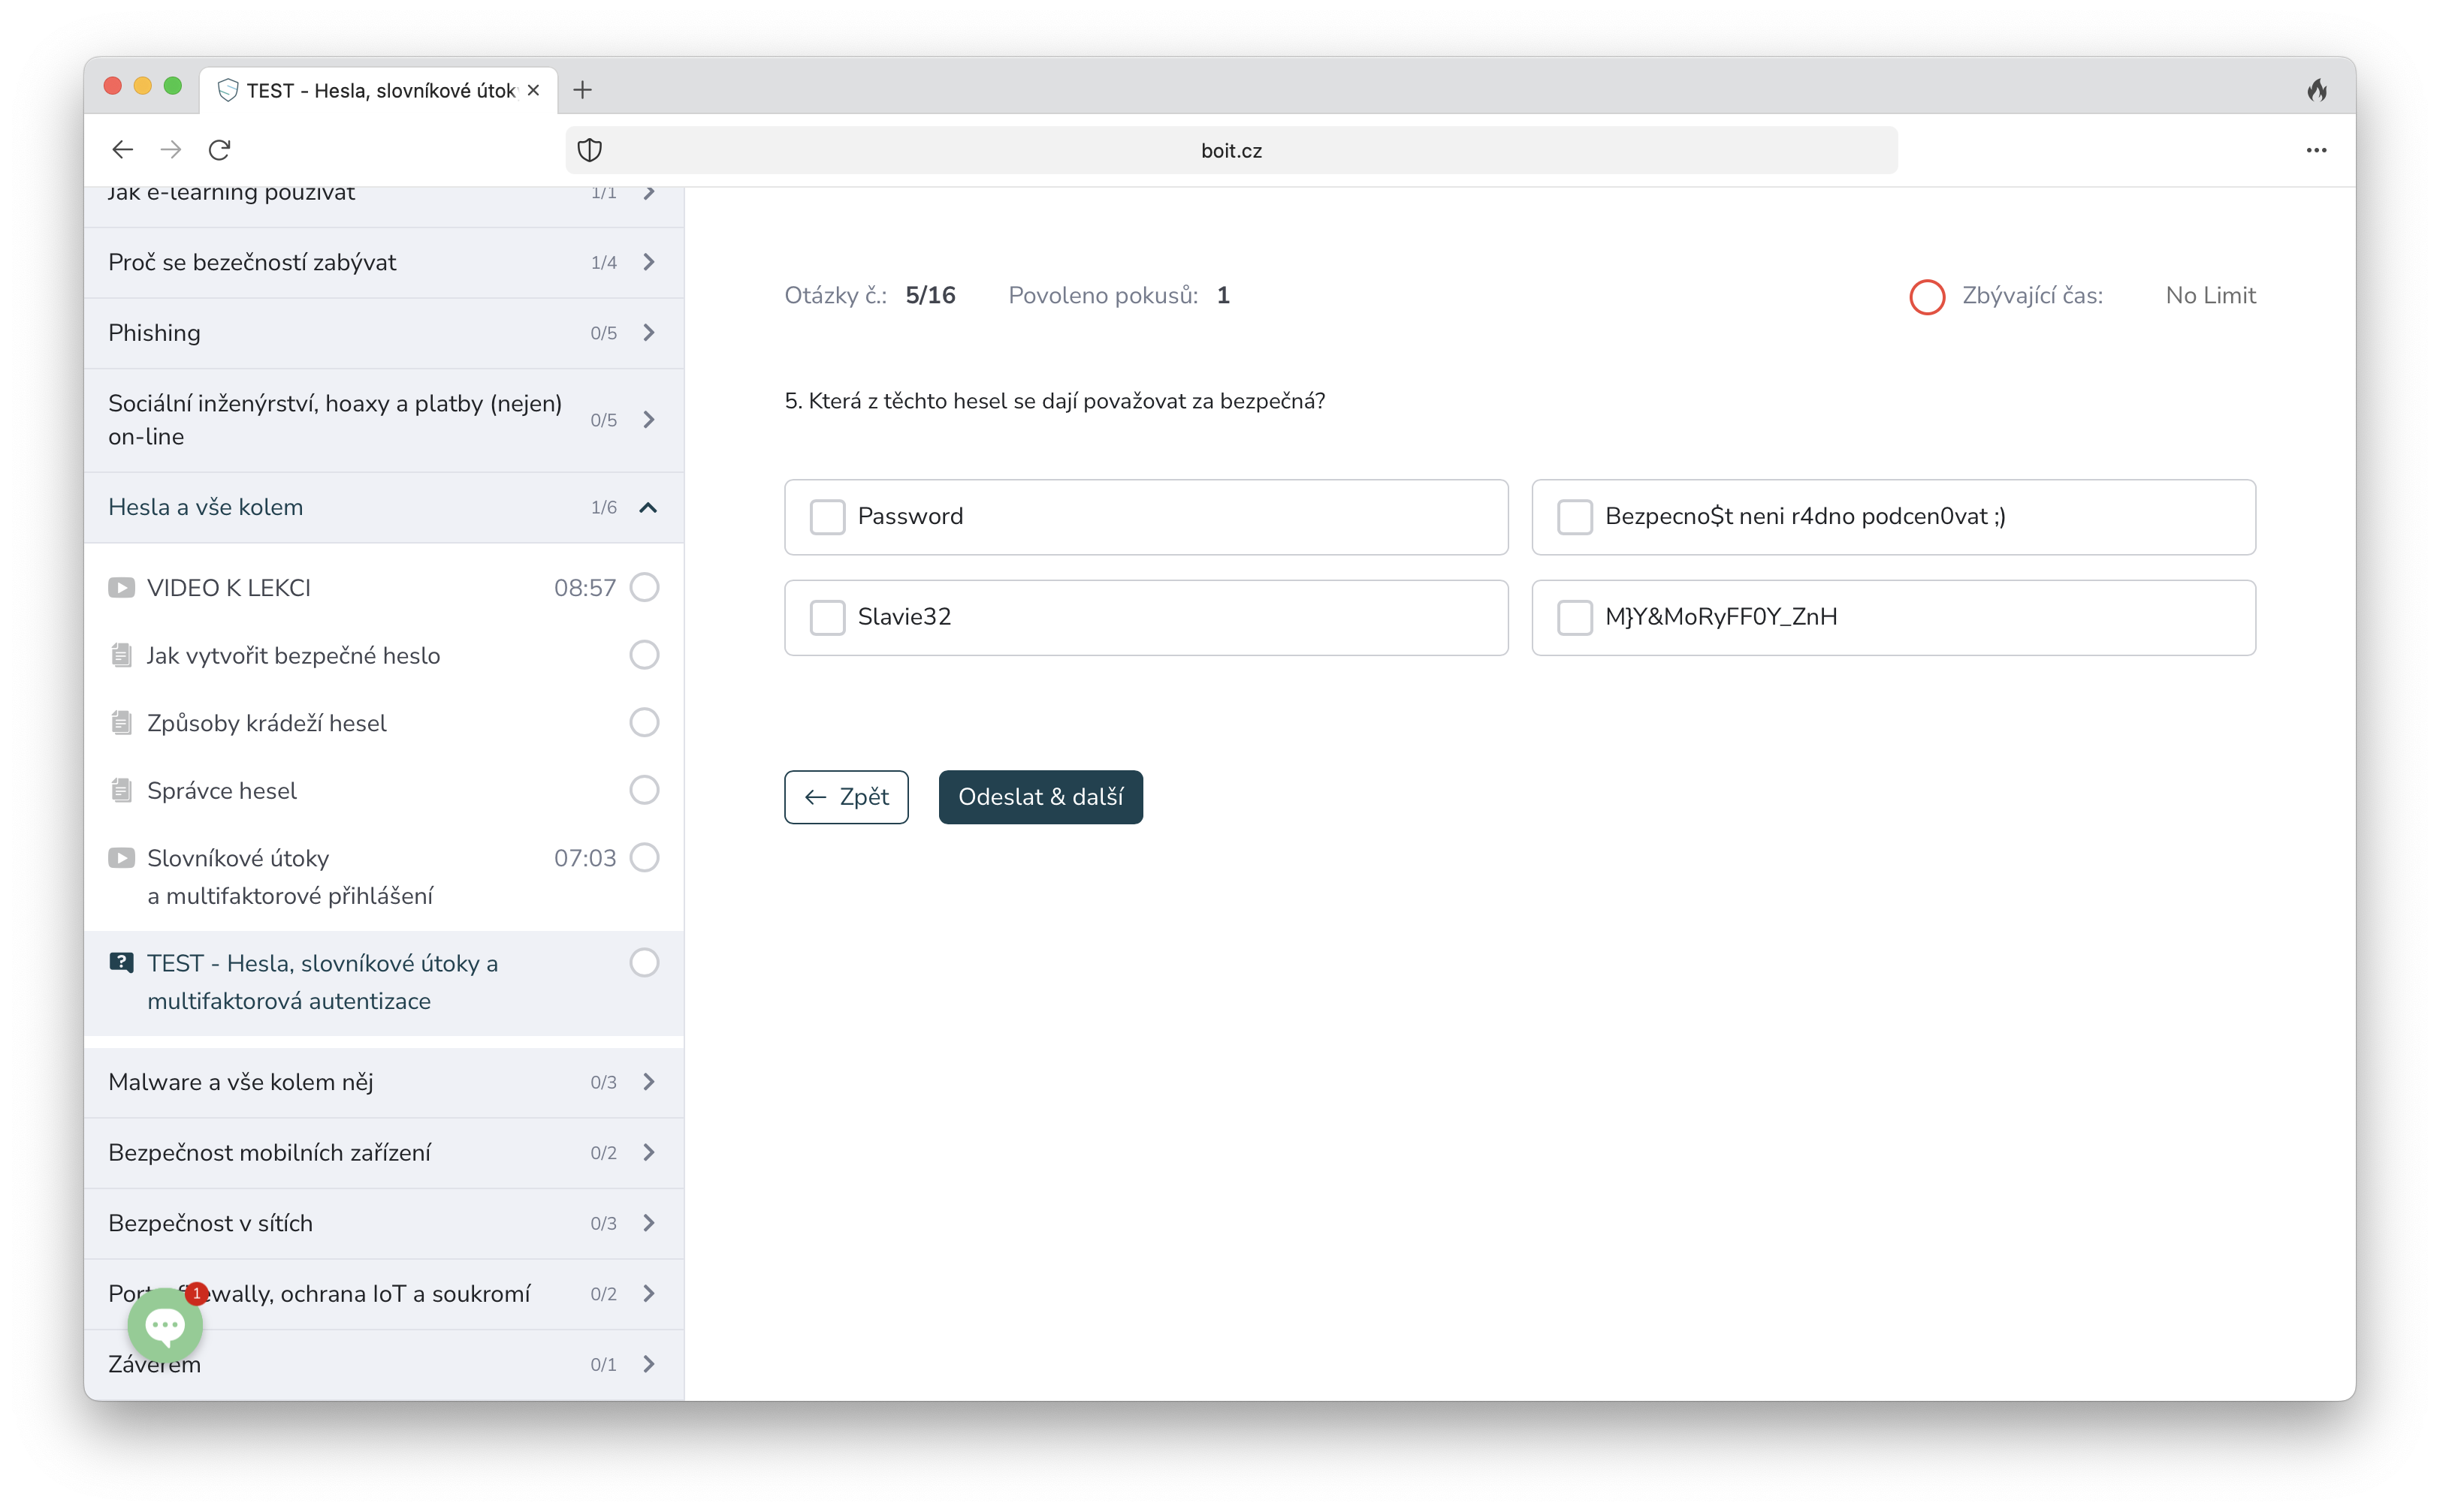Submit answer with Odeslat & další
The width and height of the screenshot is (2440, 1512).
pos(1040,797)
